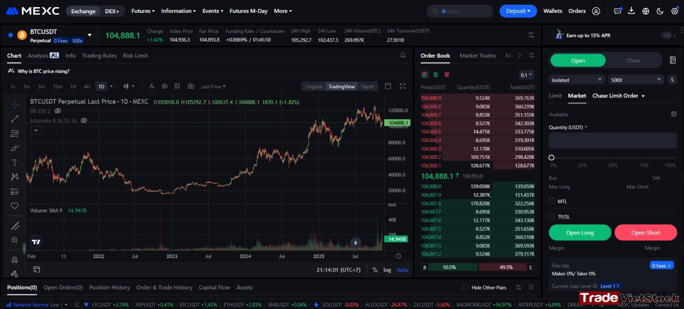Image resolution: width=684 pixels, height=309 pixels.
Task: Open the prediction and measurement tools
Action: click(x=15, y=191)
